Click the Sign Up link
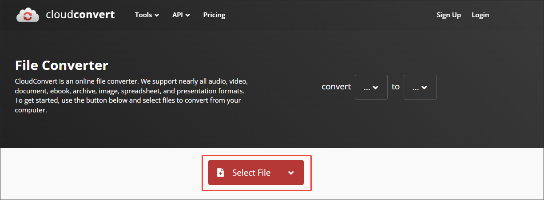 tap(449, 15)
